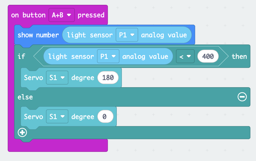Click the 400 threshold value field
256x161 pixels.
pyautogui.click(x=208, y=56)
